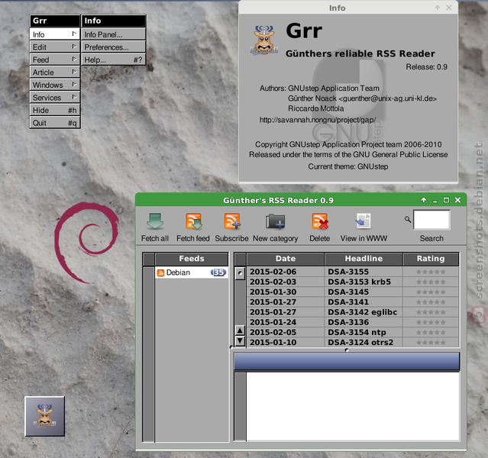Click the Grr menu title bar
The height and width of the screenshot is (458, 488).
[55, 21]
